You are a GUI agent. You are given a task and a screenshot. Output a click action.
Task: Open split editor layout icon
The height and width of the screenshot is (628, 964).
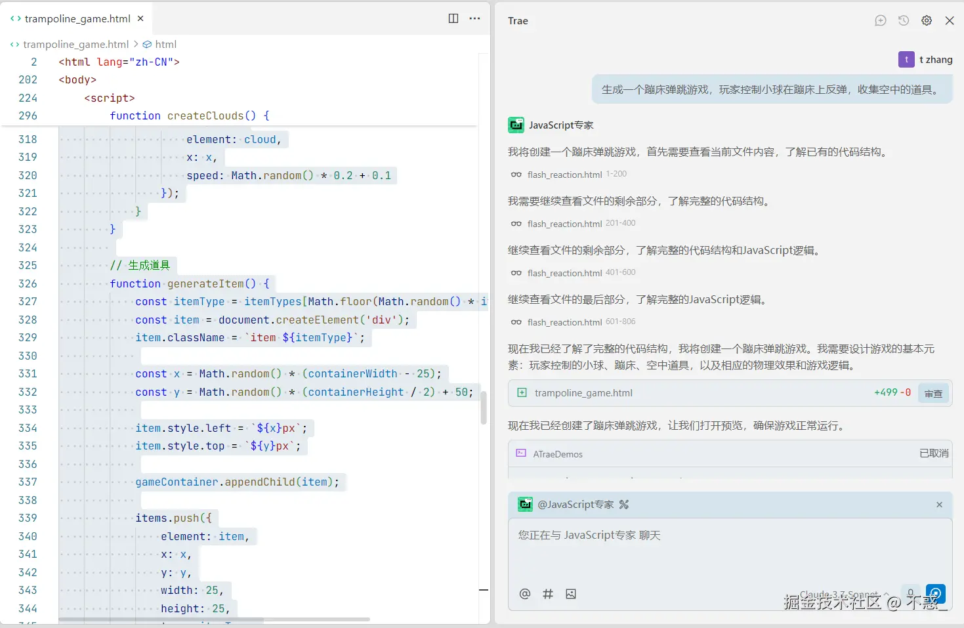point(453,18)
